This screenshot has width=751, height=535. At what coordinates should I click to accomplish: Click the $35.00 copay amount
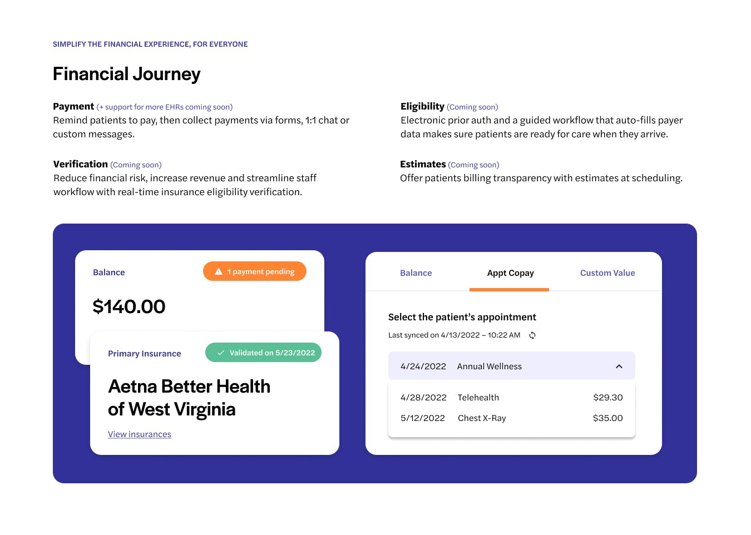[608, 418]
